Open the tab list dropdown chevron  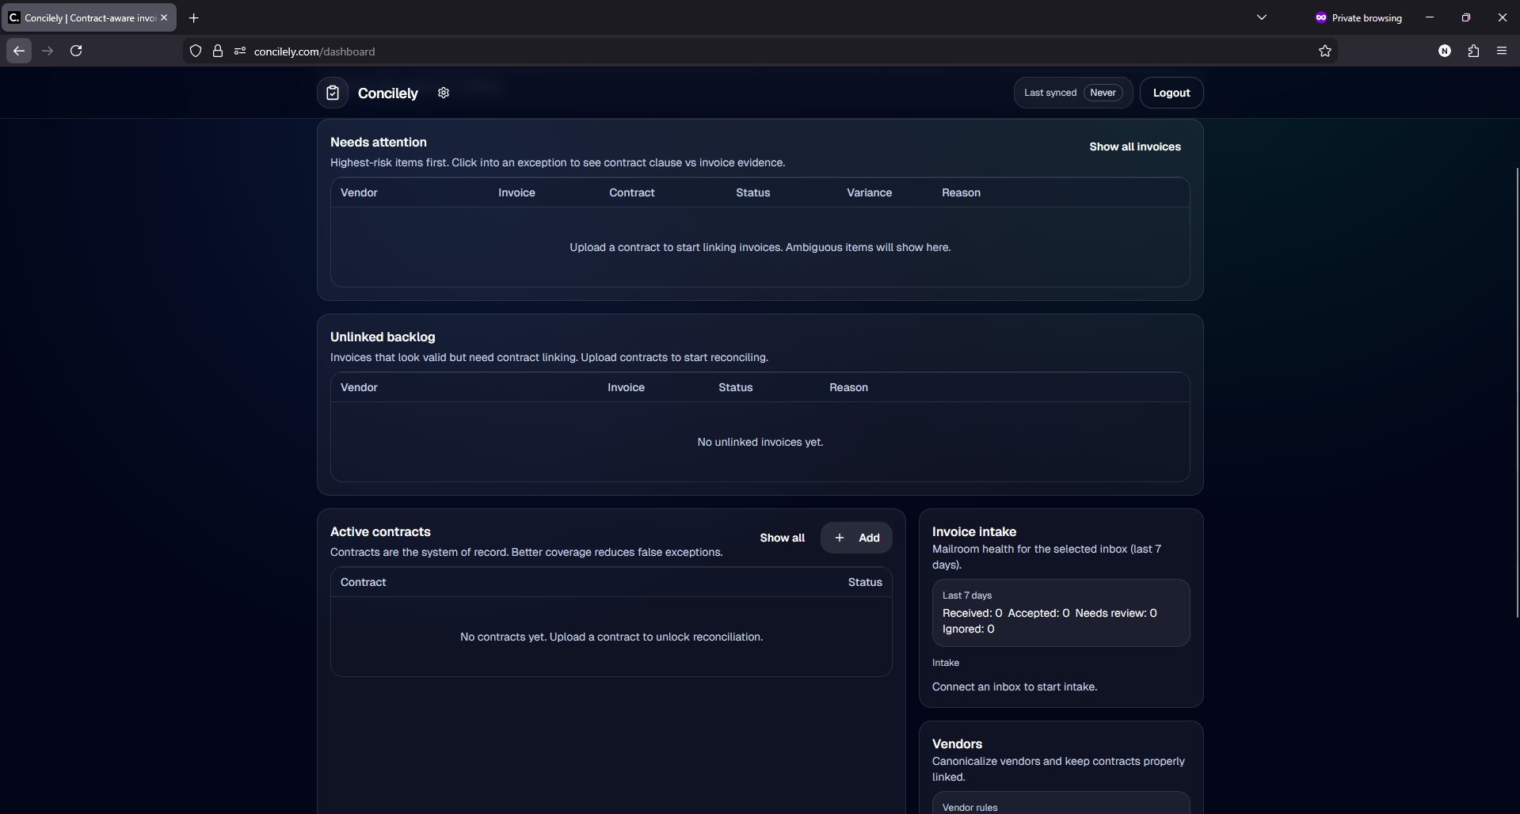click(1261, 17)
